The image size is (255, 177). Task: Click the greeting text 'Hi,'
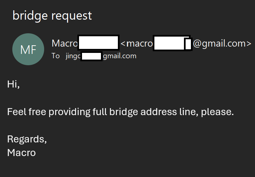(14, 85)
